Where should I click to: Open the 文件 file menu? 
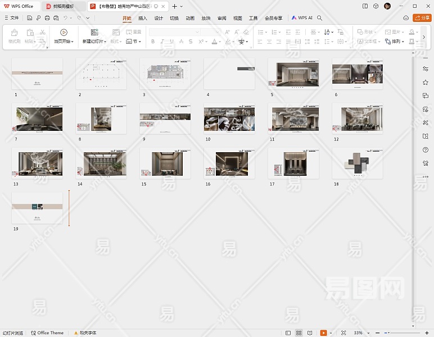[11, 18]
